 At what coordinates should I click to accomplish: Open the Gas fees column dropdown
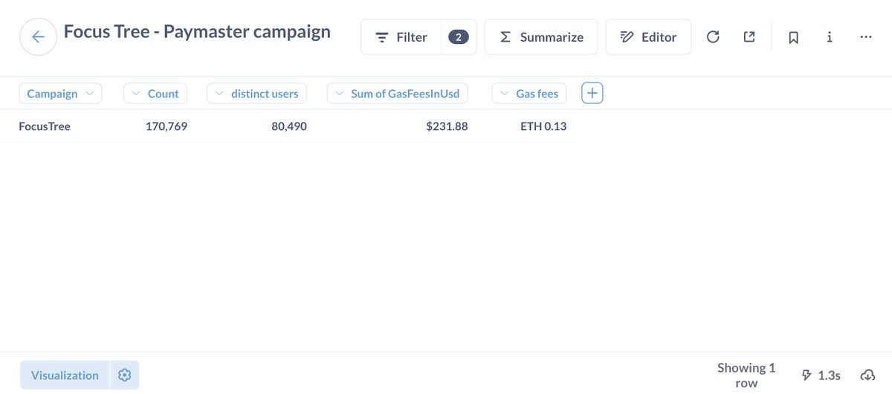coord(529,94)
